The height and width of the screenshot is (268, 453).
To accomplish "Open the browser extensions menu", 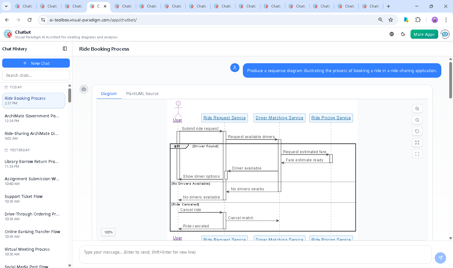I will coord(418,20).
